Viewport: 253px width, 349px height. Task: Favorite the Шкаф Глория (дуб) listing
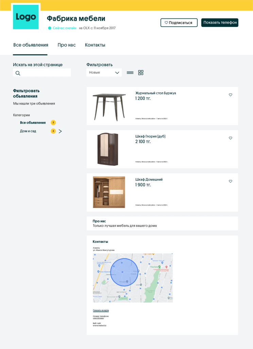click(231, 138)
